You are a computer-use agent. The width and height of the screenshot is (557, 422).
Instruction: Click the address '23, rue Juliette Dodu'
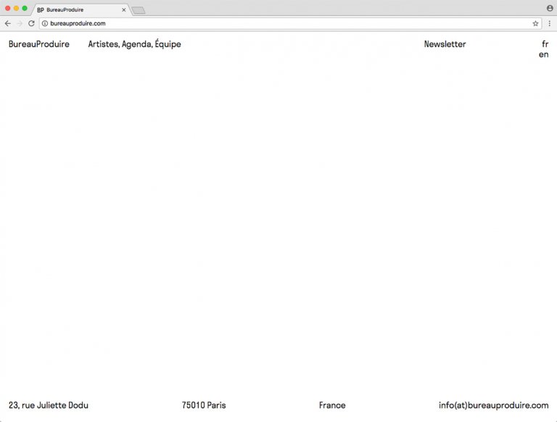[x=49, y=405]
